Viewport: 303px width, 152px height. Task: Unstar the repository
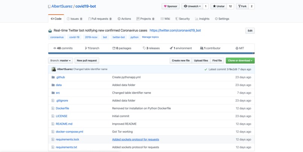click(219, 6)
